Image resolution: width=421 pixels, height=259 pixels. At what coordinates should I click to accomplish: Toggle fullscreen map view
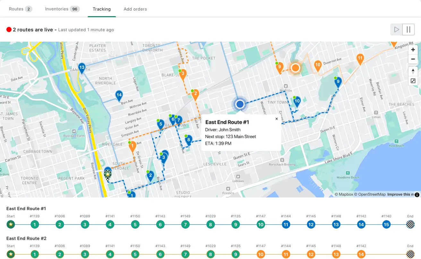pos(413,81)
